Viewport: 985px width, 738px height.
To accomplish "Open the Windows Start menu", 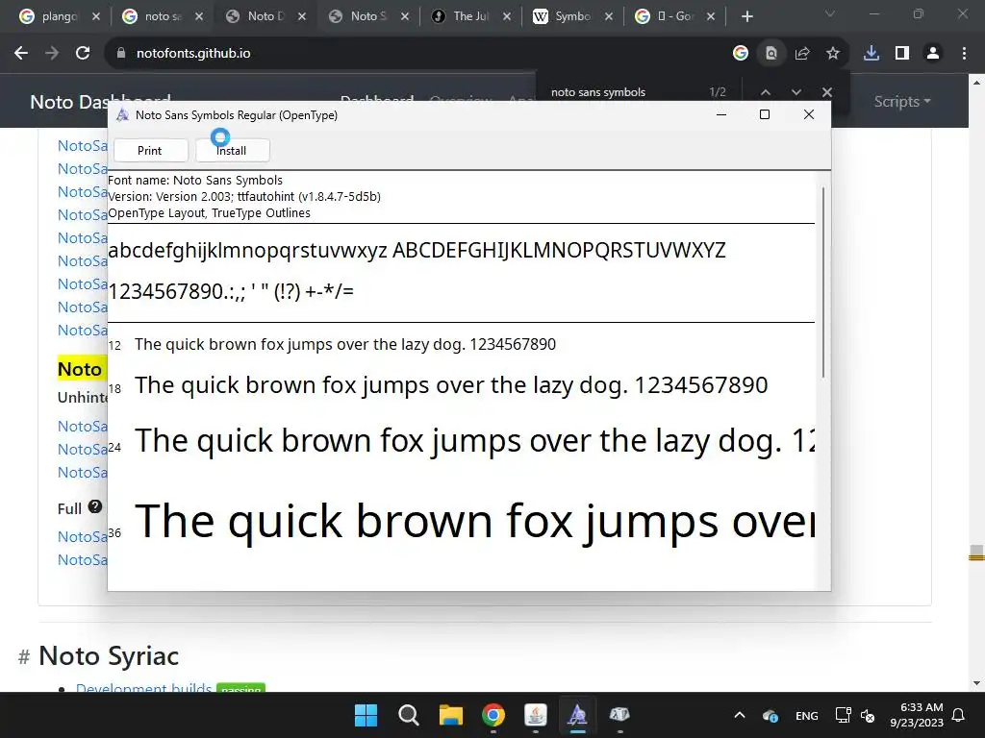I will [x=366, y=715].
